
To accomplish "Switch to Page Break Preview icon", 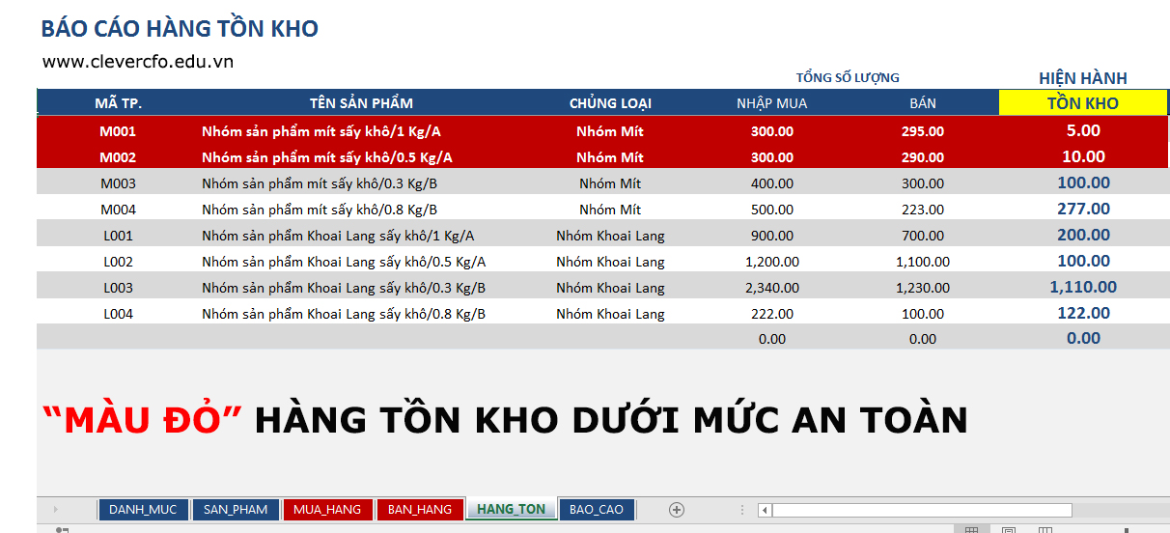I will pos(1045,530).
